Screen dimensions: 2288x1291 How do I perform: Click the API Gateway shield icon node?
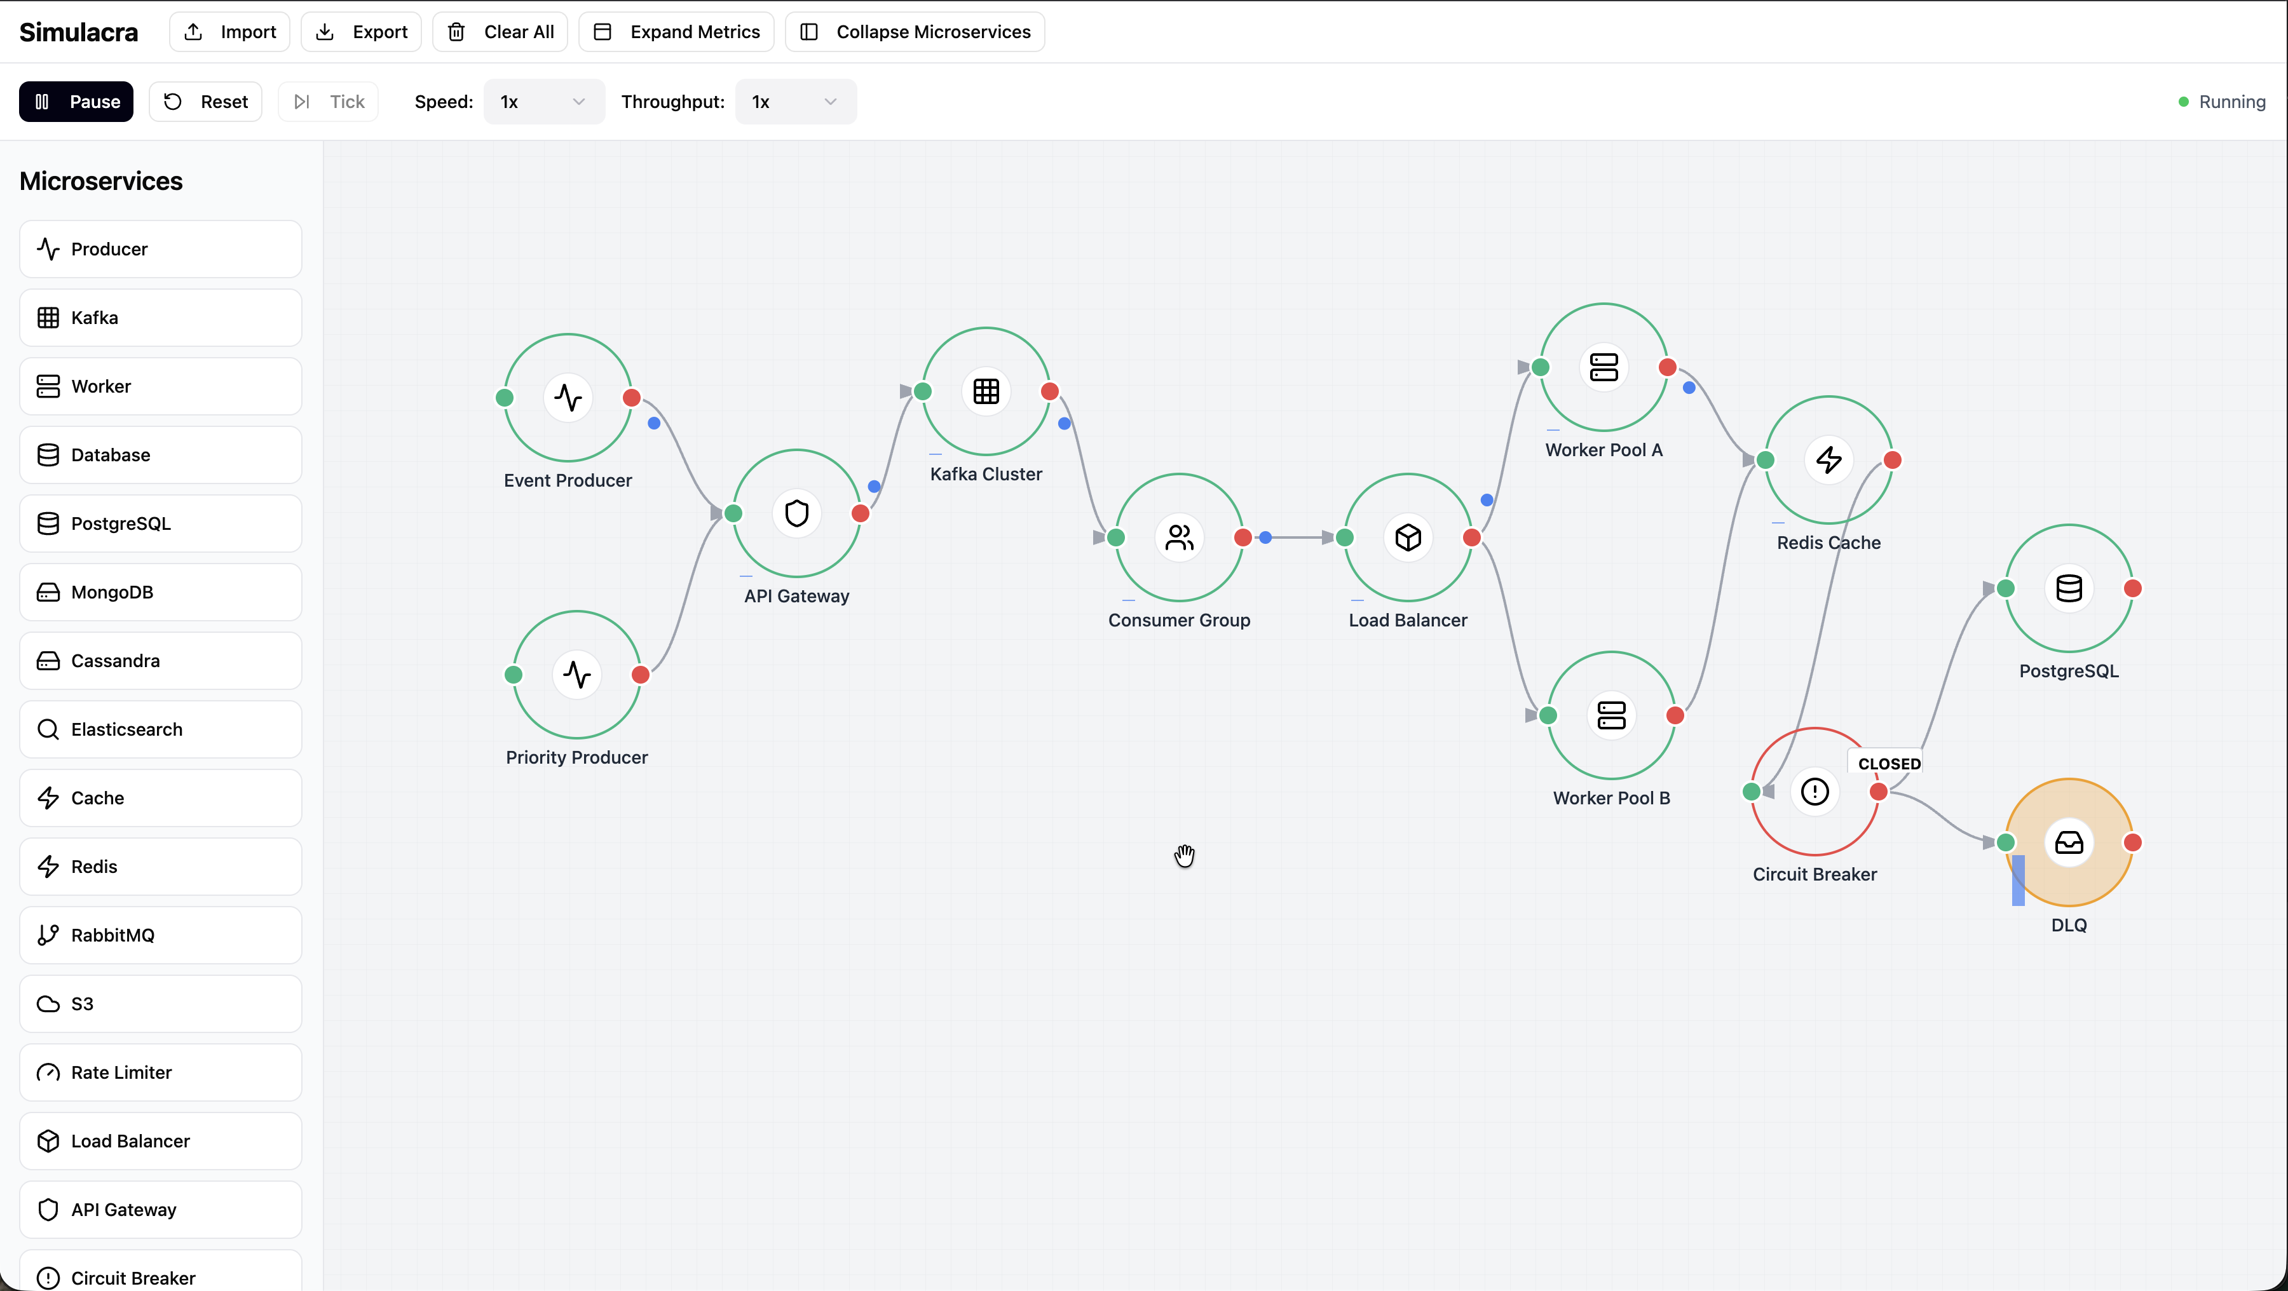797,513
